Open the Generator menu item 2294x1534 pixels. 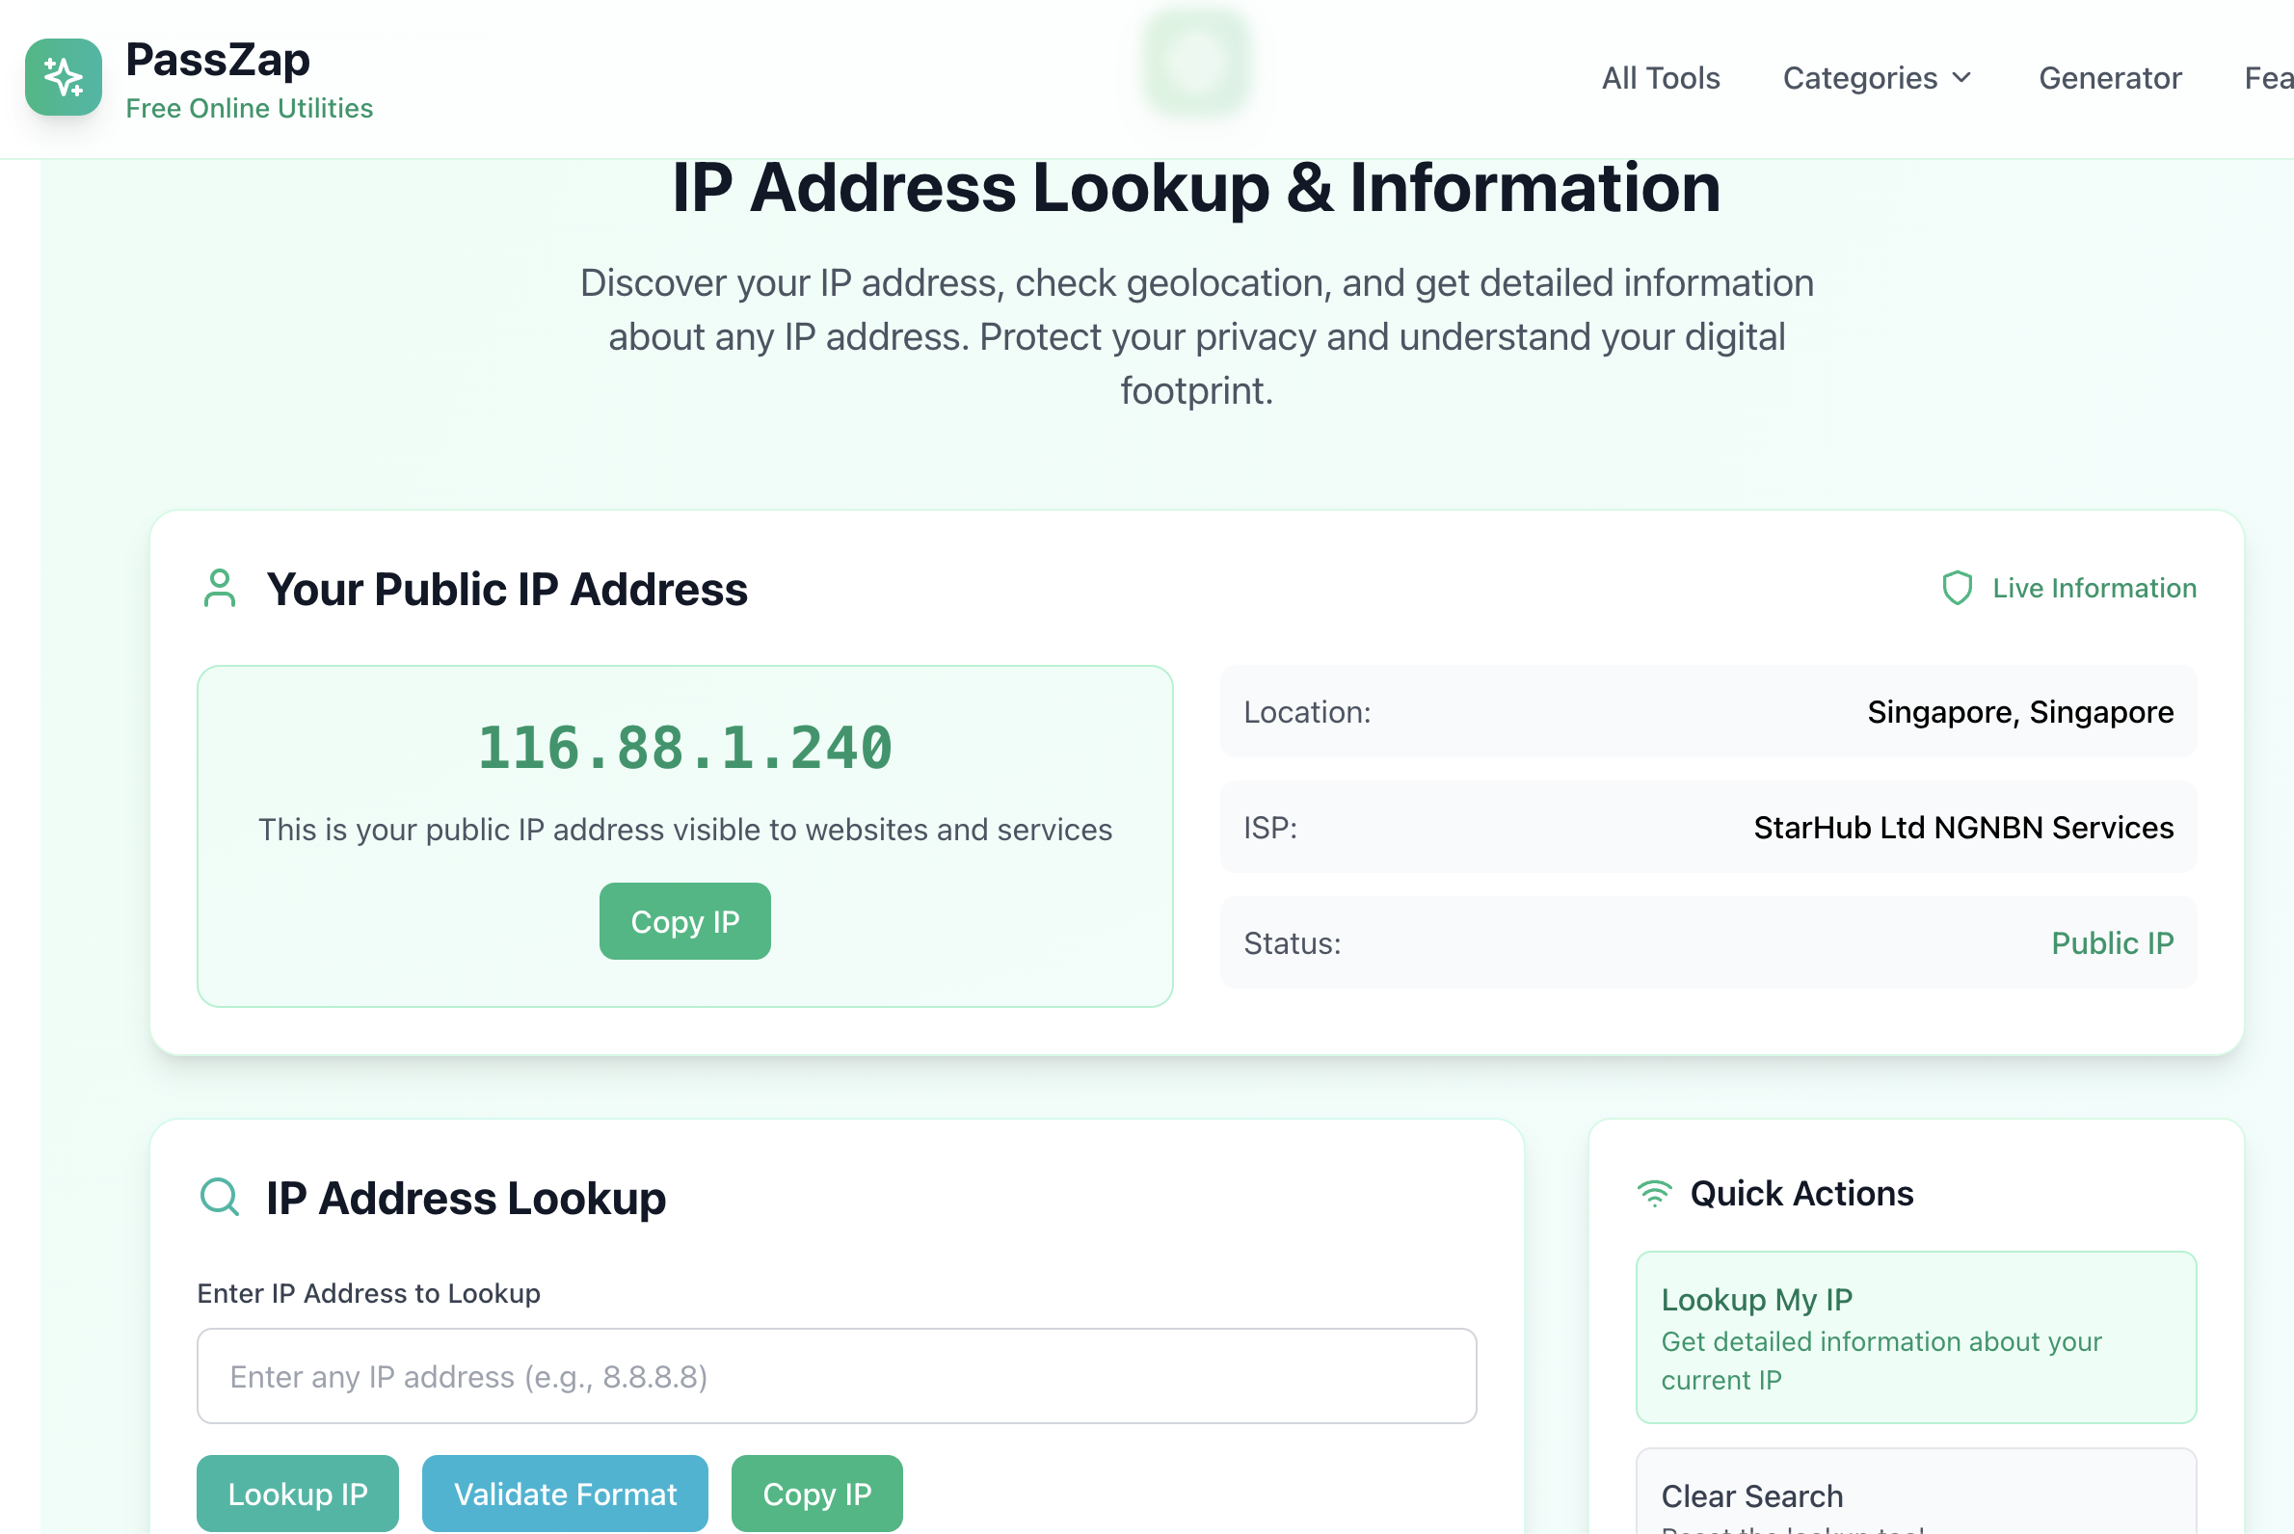tap(2109, 77)
